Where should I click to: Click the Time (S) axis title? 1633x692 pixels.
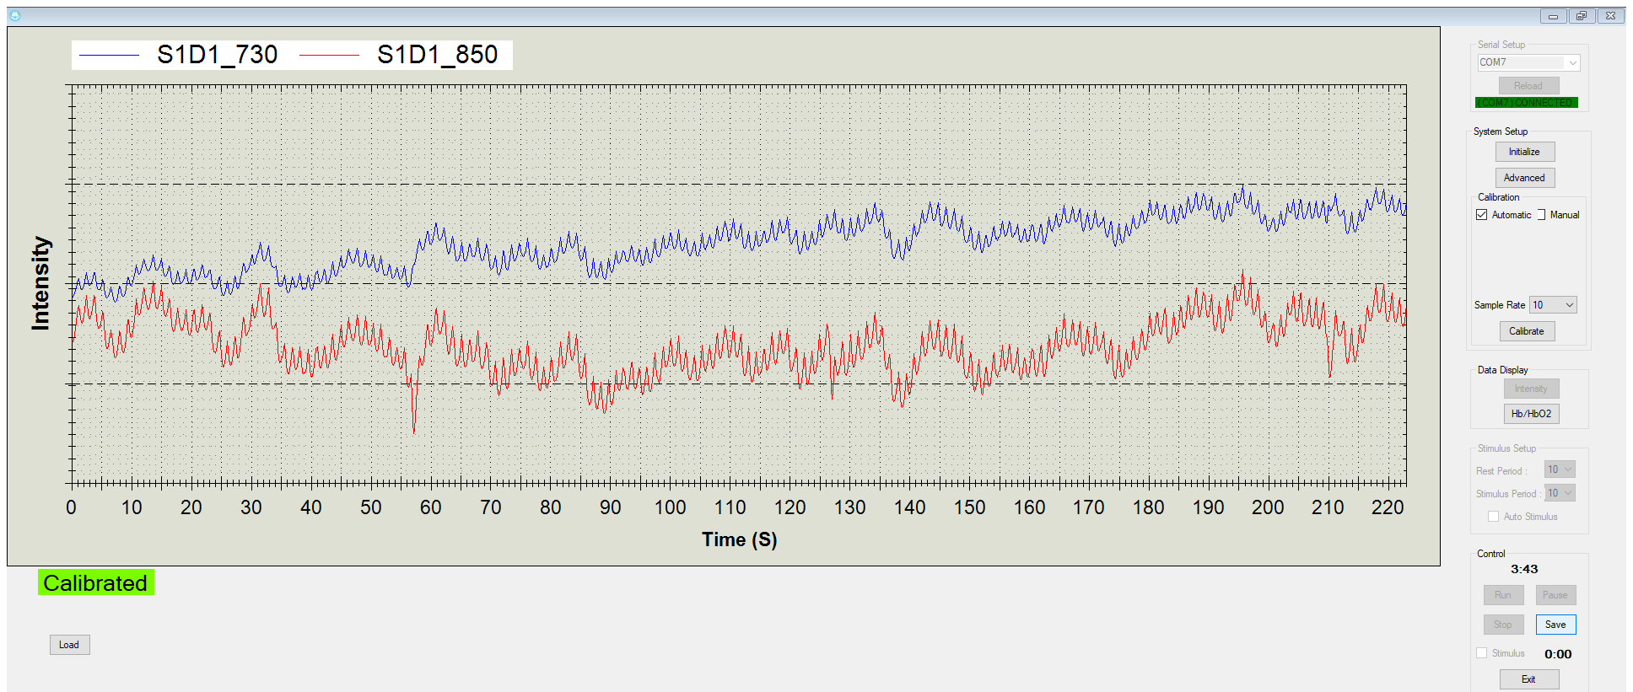click(x=739, y=539)
